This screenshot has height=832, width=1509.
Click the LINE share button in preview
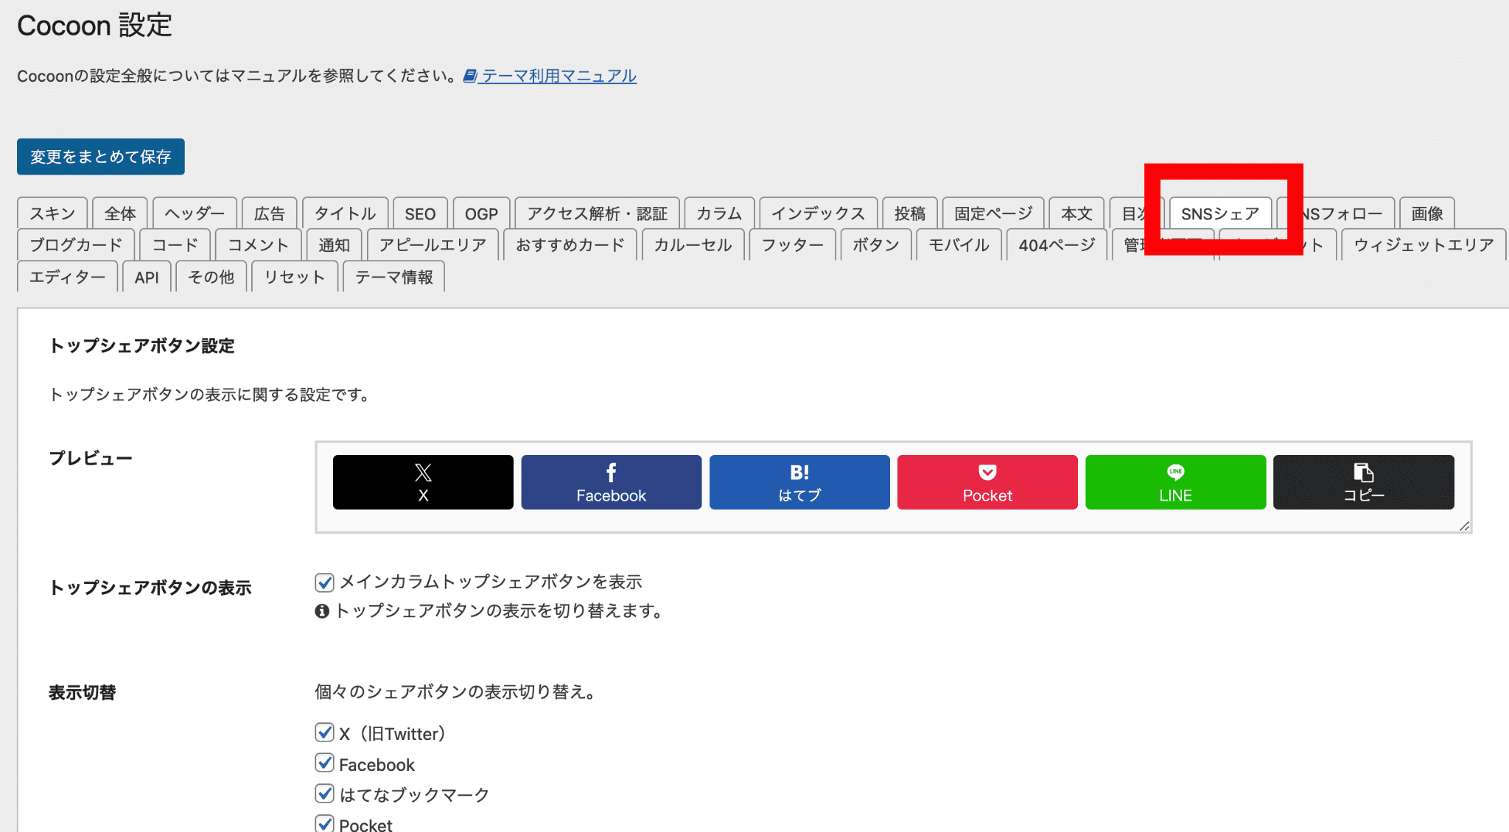(x=1175, y=482)
